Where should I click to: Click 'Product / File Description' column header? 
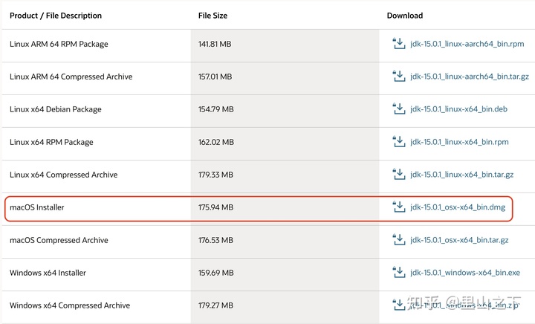pos(56,16)
